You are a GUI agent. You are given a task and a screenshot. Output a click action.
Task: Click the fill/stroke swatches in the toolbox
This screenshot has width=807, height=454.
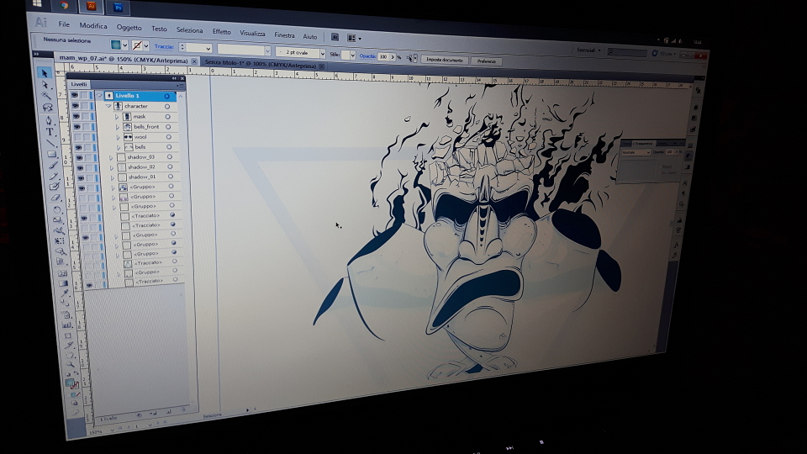point(72,383)
